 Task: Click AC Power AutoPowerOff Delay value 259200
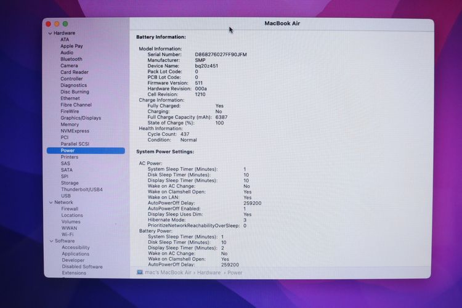(x=252, y=203)
